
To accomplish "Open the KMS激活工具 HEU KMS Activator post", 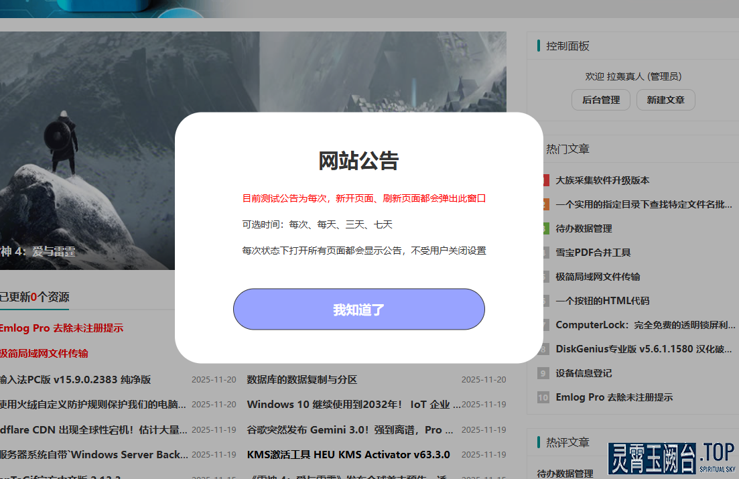I will coord(348,454).
